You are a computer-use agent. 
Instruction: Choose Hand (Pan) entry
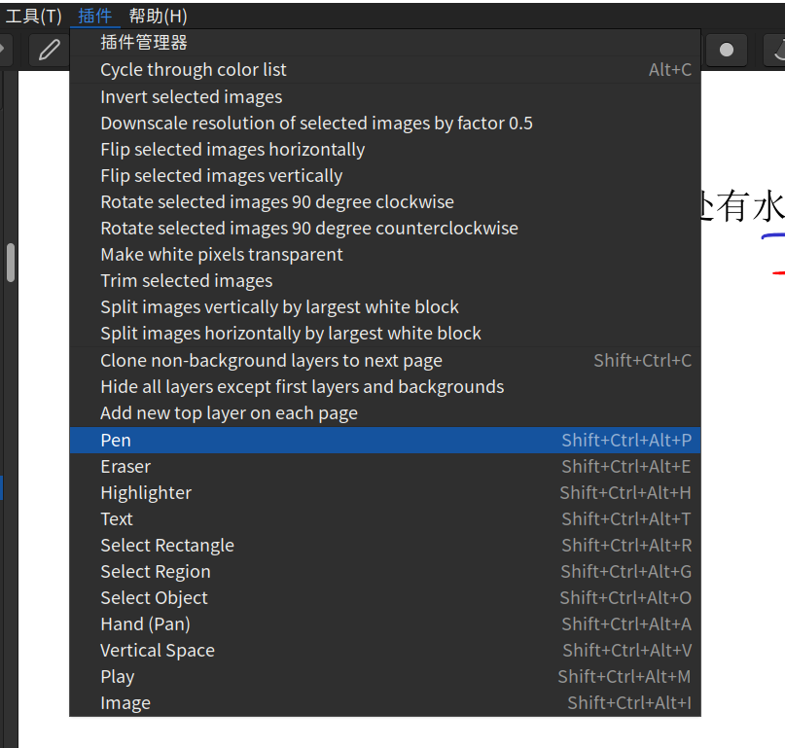pos(385,624)
